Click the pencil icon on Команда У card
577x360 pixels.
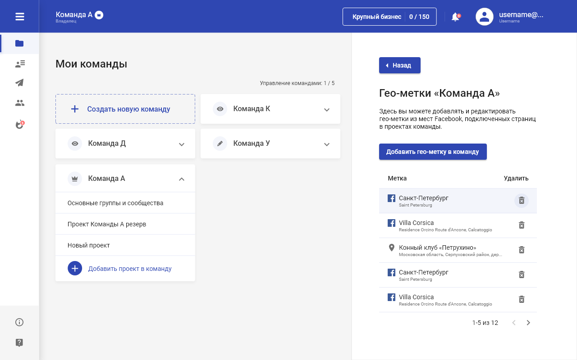[x=220, y=144]
